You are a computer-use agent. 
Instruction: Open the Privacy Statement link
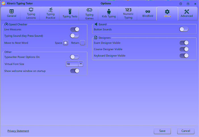click(18, 131)
